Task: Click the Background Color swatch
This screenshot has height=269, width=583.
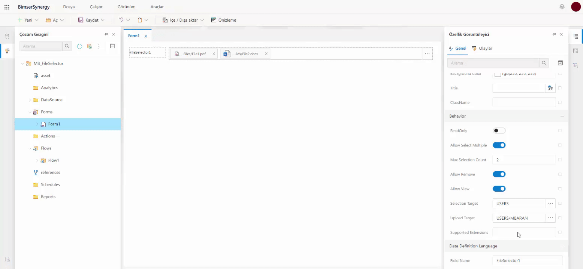Action: [x=498, y=74]
